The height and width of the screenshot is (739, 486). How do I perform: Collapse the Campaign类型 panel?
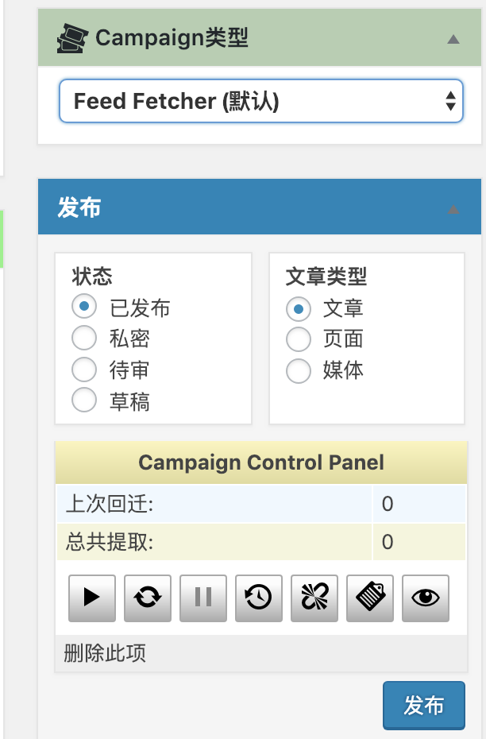coord(453,39)
